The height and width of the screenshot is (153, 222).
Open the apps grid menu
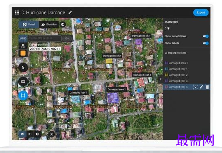tap(17, 13)
